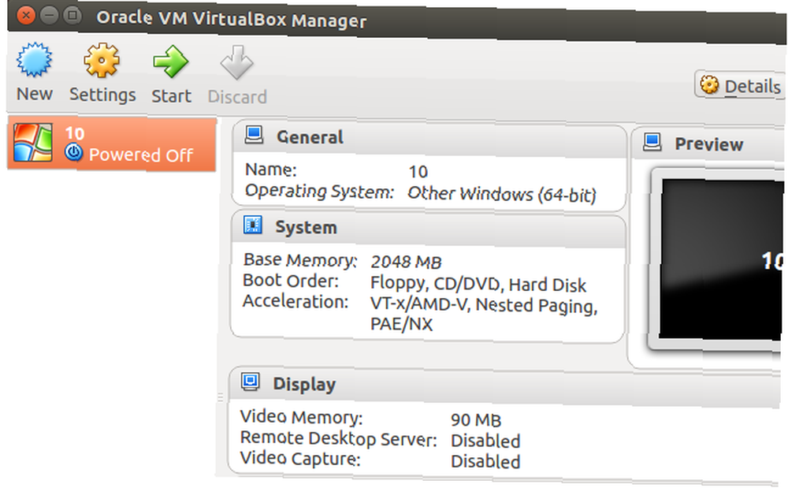Open the System section heading
The image size is (788, 488).
coord(306,227)
